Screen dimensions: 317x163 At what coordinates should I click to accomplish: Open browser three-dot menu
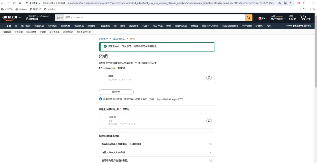point(313,3)
